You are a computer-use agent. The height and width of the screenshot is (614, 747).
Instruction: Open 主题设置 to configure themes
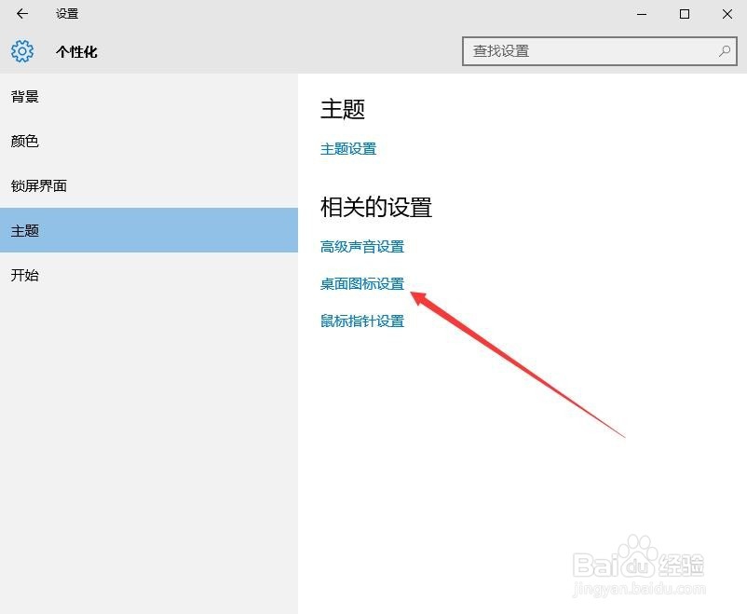click(x=347, y=148)
